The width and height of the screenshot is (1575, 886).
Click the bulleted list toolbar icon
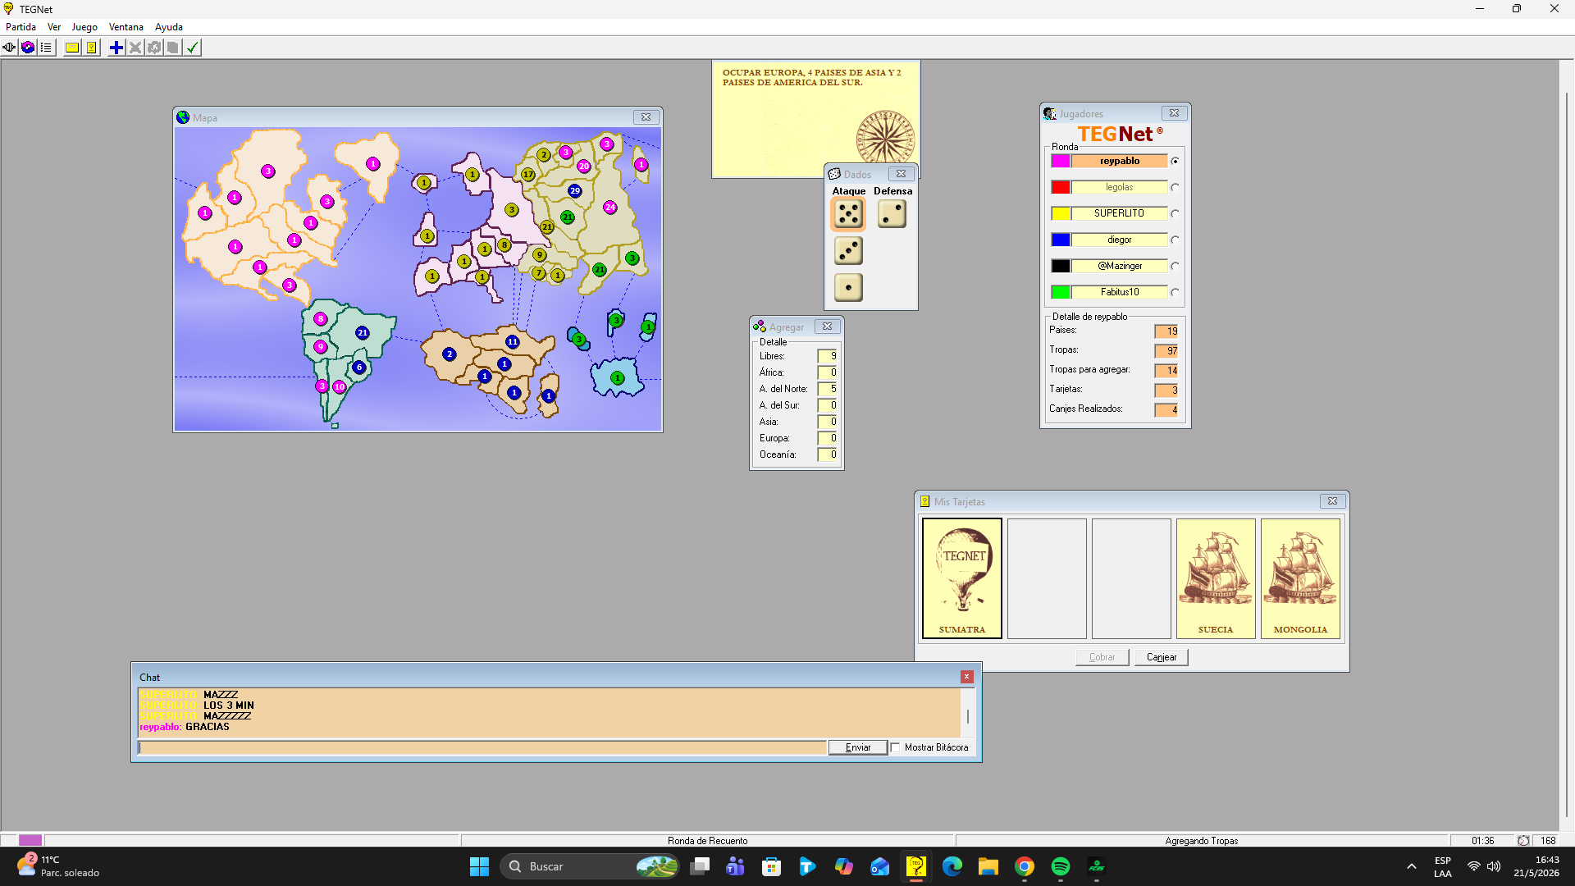(x=46, y=48)
